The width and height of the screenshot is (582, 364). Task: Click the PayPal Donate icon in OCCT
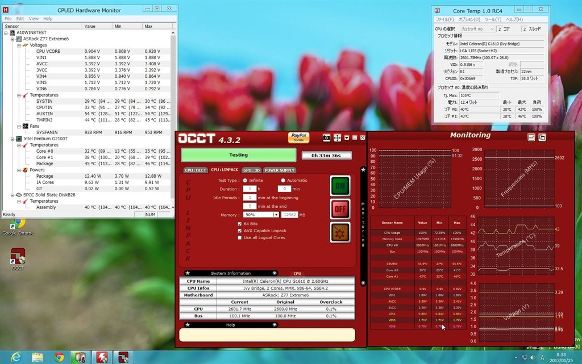click(x=298, y=137)
